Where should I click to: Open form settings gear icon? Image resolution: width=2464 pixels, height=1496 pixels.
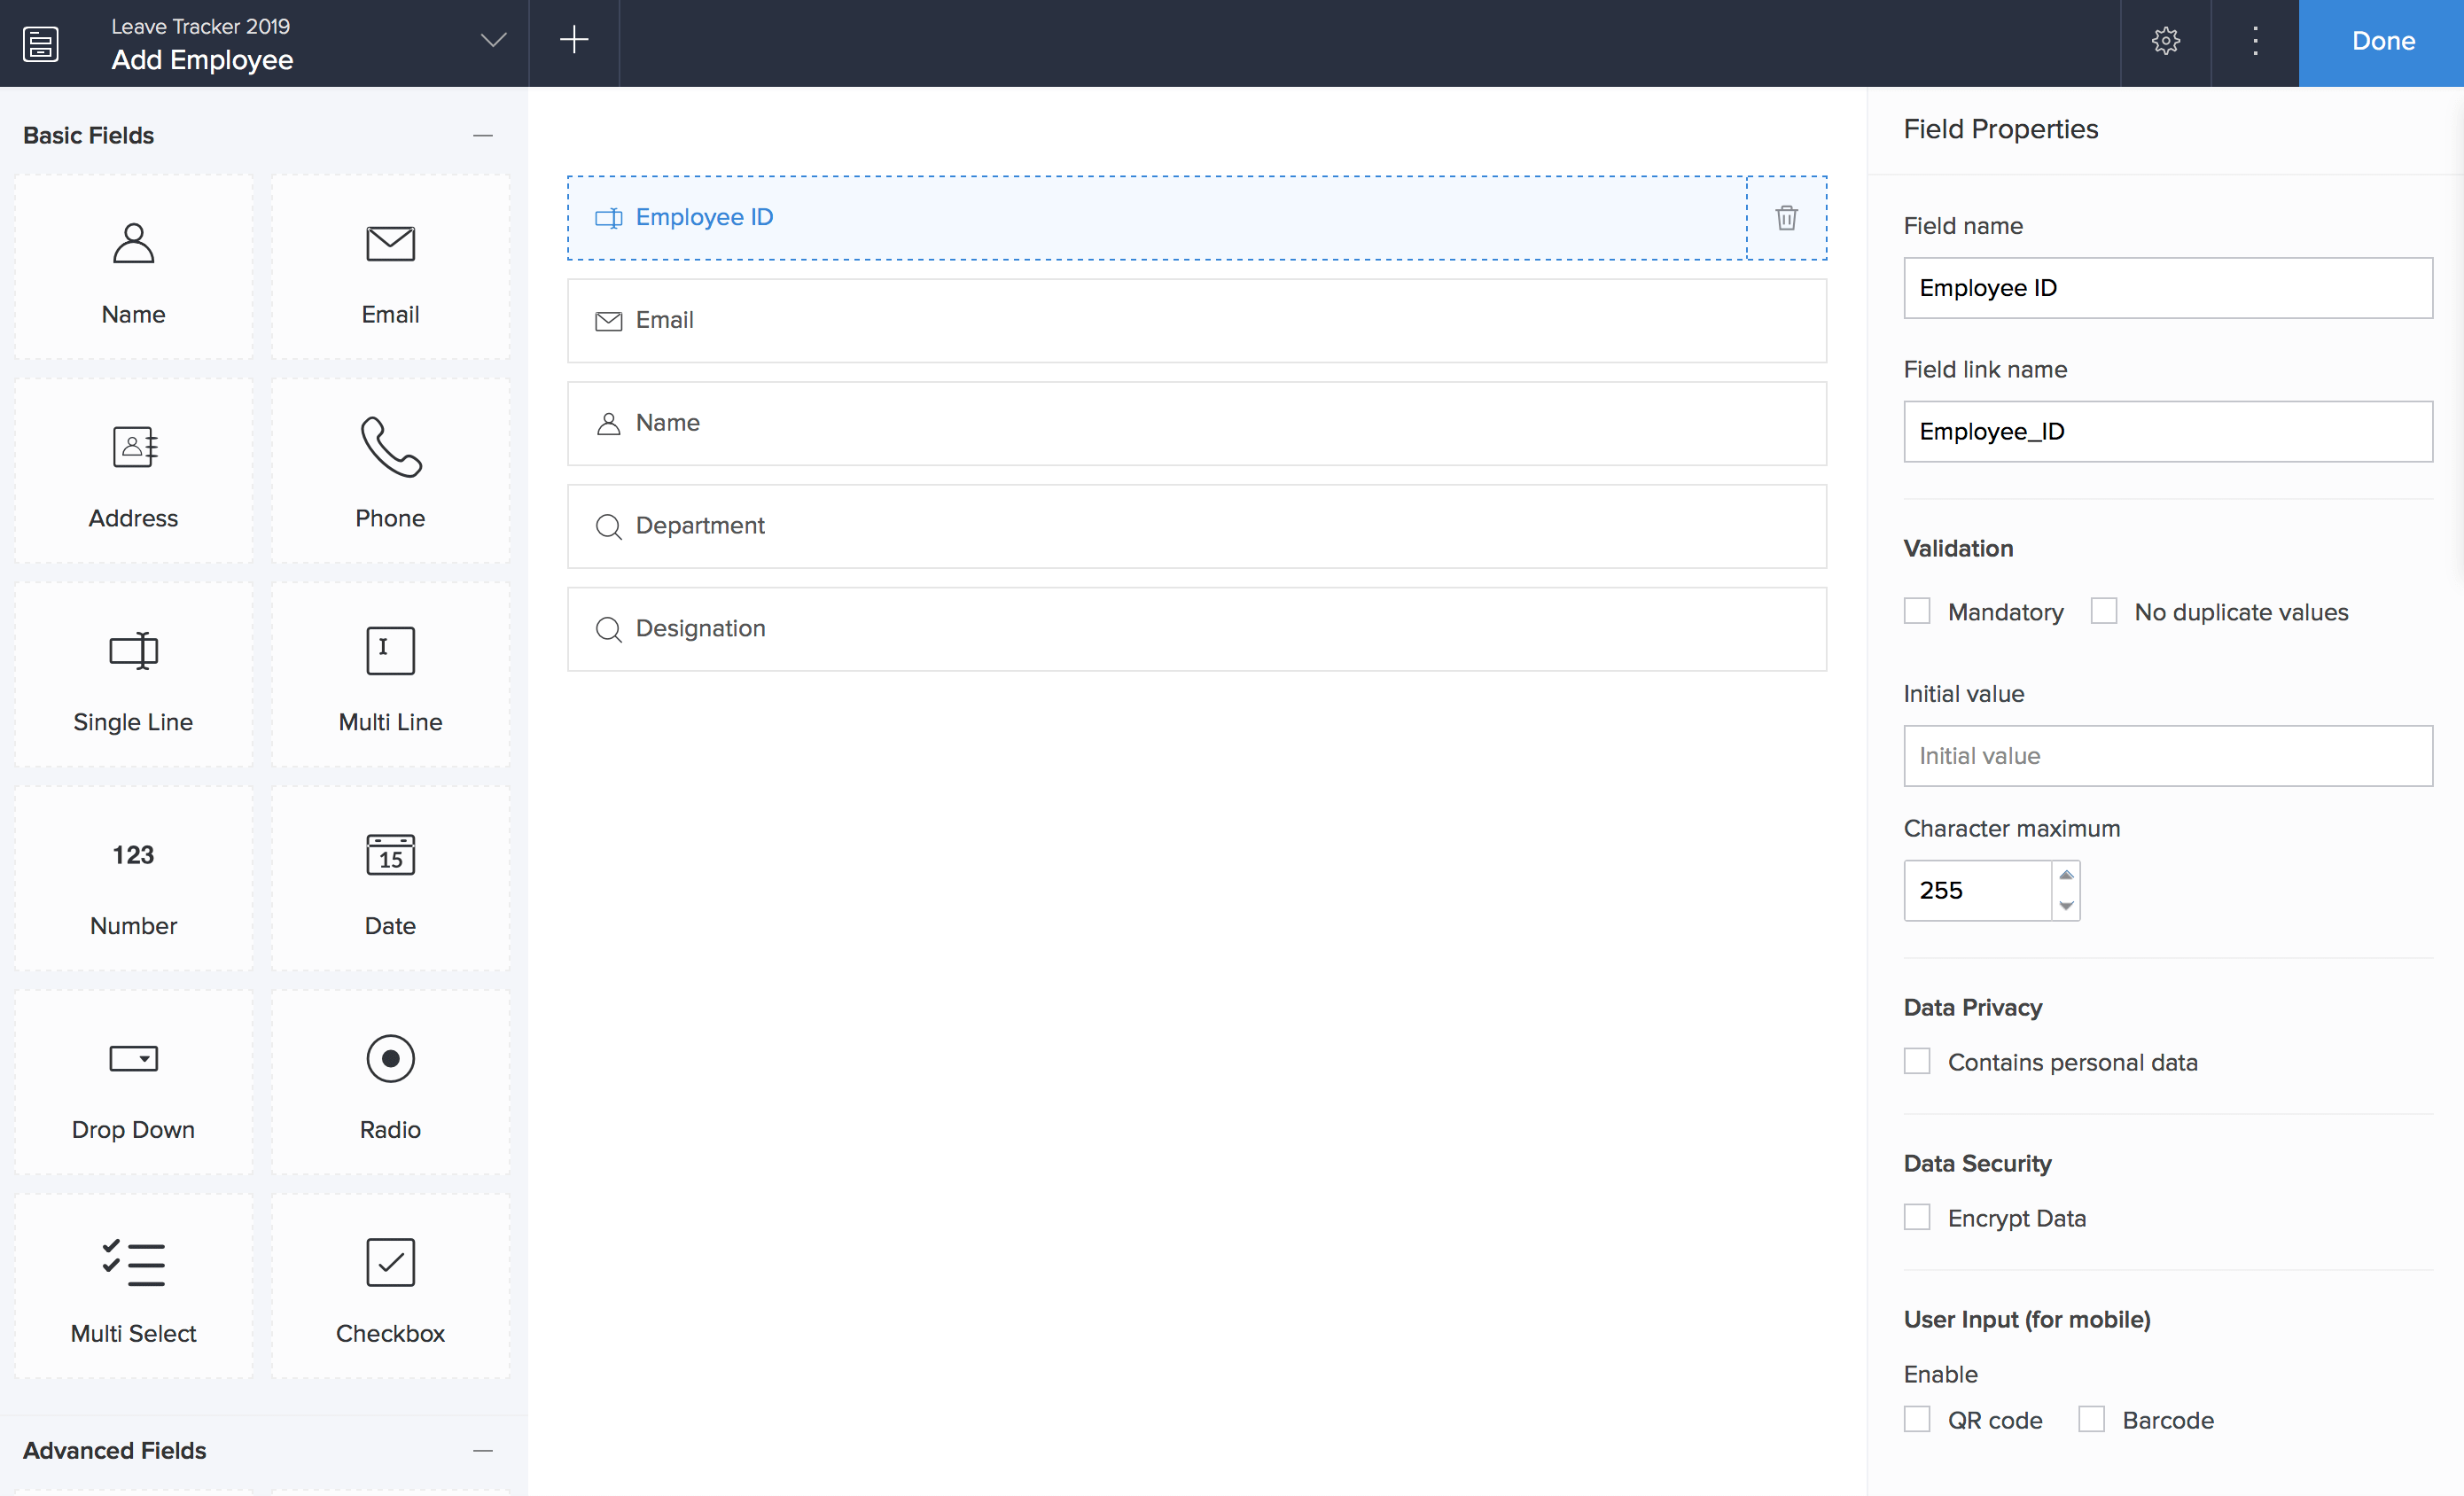point(2165,41)
